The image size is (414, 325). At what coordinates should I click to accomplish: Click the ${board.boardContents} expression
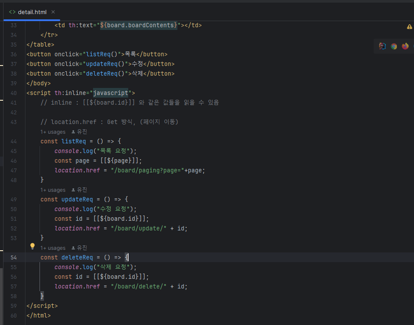(139, 25)
